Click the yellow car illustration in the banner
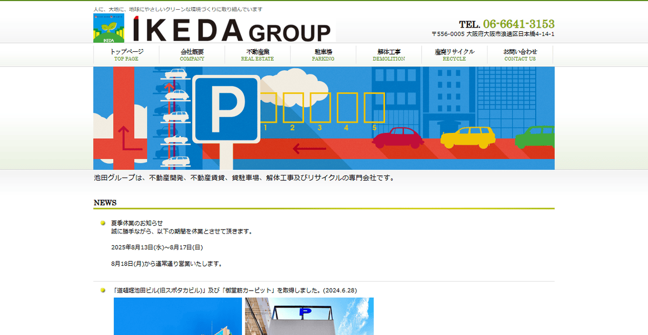 click(x=467, y=137)
